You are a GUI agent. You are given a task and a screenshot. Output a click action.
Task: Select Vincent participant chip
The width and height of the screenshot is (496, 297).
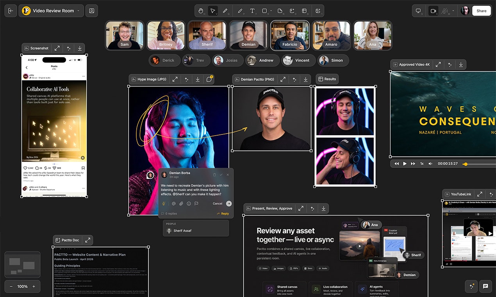pos(298,60)
